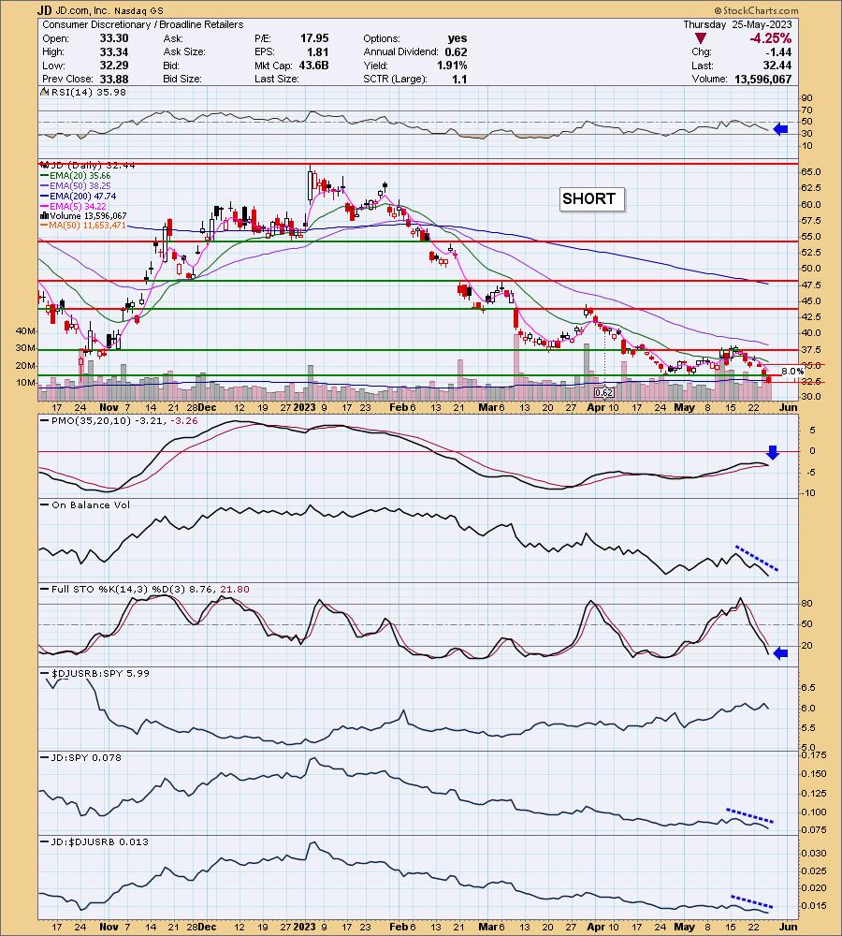Click the Last price 32.44

click(x=777, y=66)
